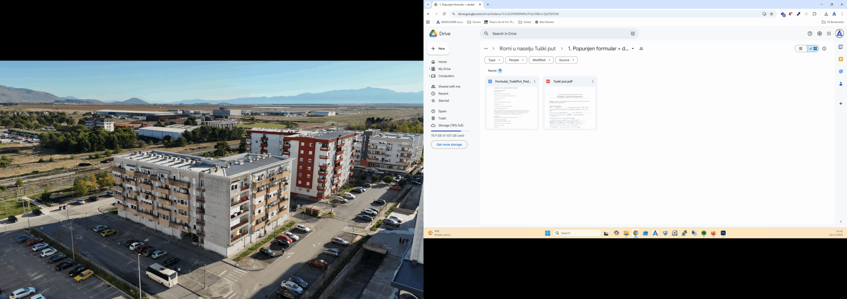Open Google Keep side panel

tap(840, 59)
